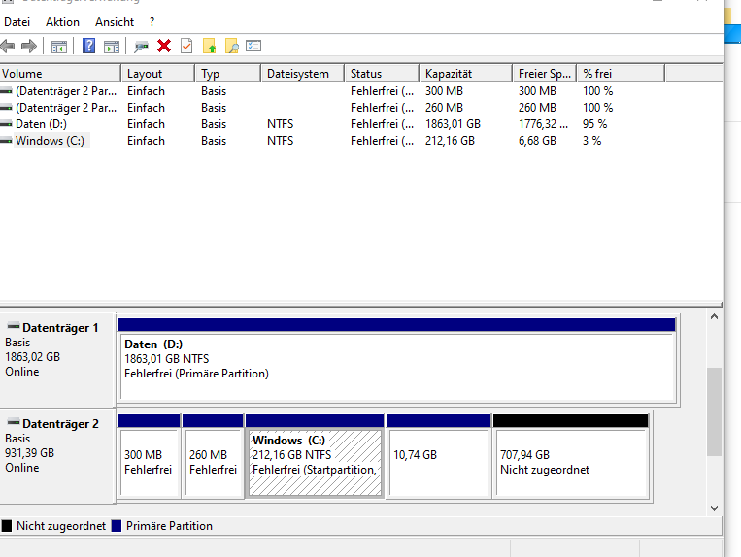
Task: Click the red X delete icon
Action: (164, 46)
